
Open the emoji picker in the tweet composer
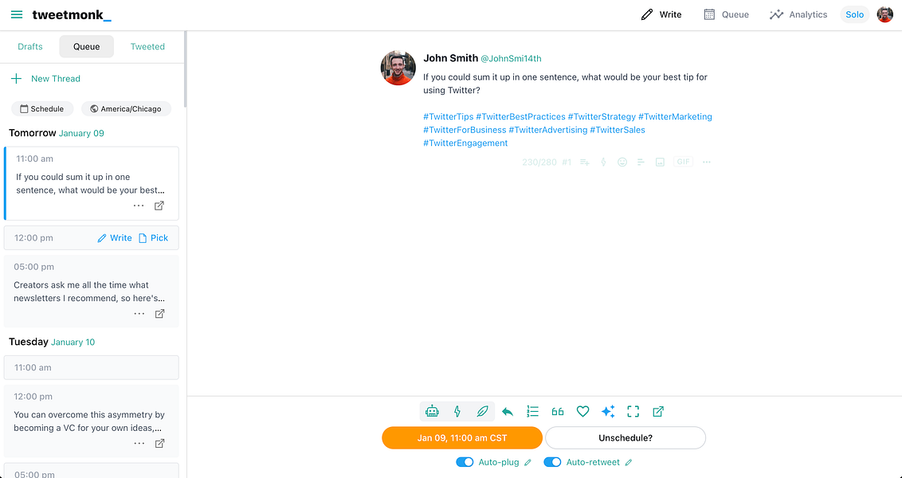622,162
